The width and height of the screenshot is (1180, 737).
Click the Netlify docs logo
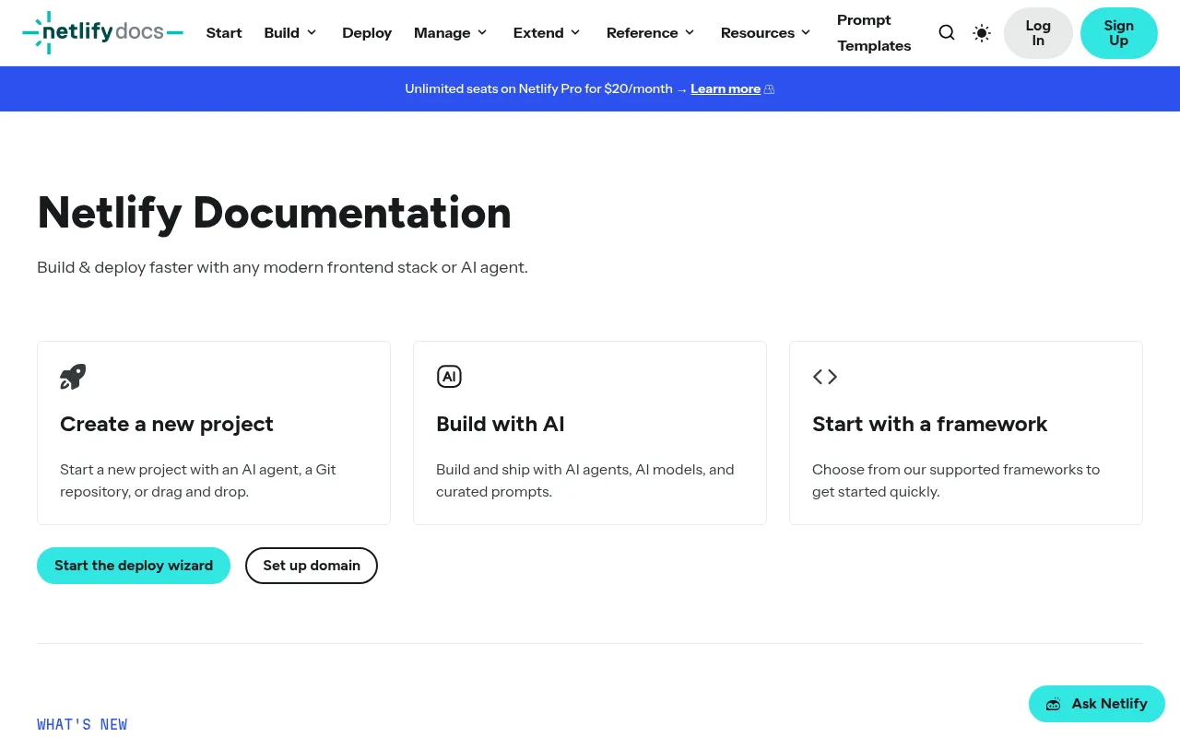102,33
